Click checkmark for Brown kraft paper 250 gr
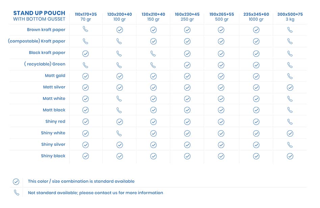The width and height of the screenshot is (320, 208). click(x=187, y=30)
